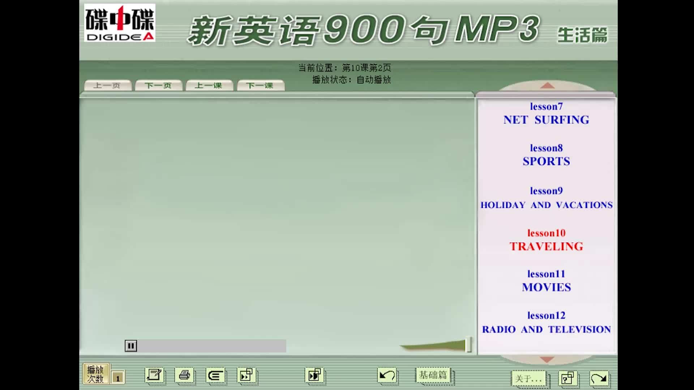Click the text list icon beside the printer
694x390 pixels.
click(x=215, y=376)
